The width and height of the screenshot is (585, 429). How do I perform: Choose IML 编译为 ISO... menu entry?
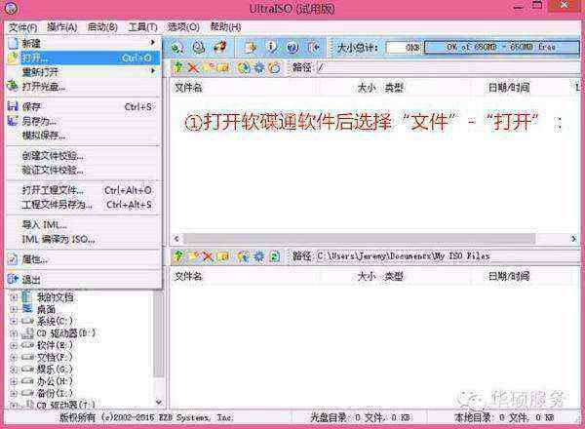[83, 239]
